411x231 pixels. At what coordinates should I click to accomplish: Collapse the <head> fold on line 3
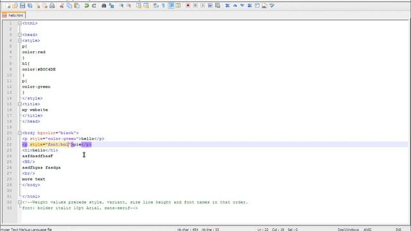click(x=20, y=35)
